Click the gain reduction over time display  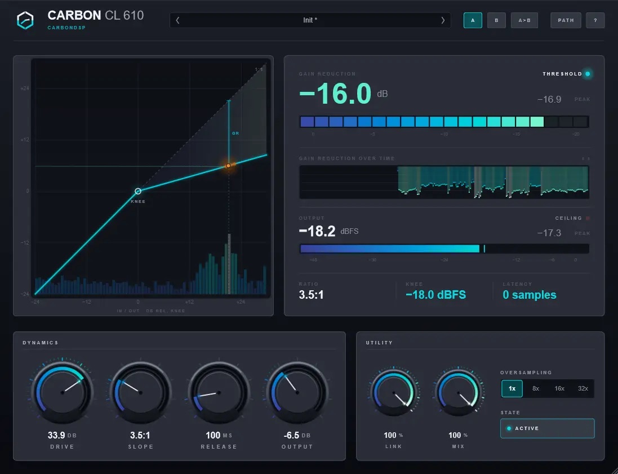click(444, 182)
